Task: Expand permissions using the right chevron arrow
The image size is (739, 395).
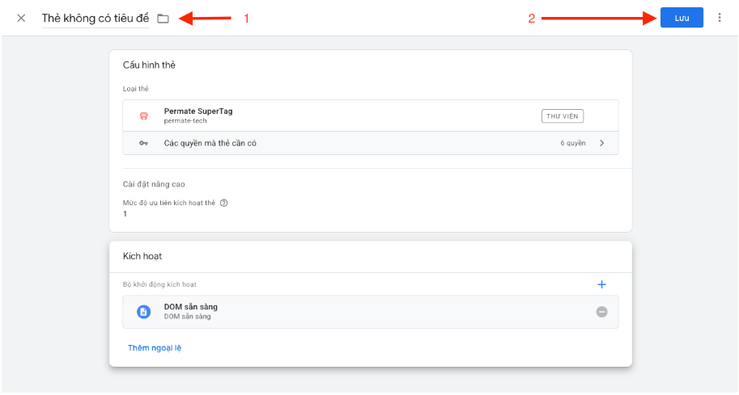Action: [x=601, y=143]
